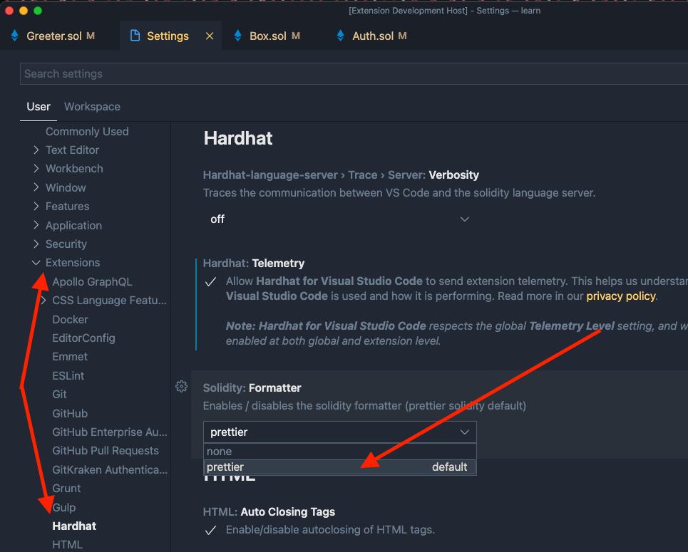
Task: Click the red macOS close button
Action: (9, 11)
